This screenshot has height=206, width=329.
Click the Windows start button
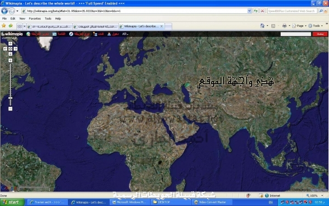point(12,202)
